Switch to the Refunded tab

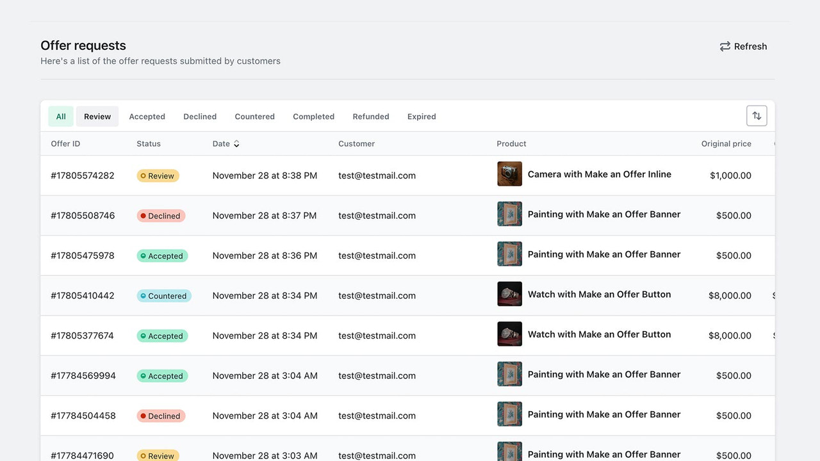click(x=371, y=116)
